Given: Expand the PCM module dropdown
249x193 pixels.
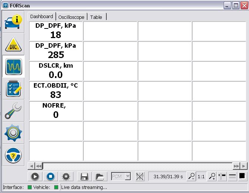Looking at the screenshot, I should (128, 177).
